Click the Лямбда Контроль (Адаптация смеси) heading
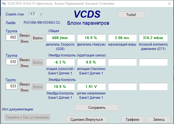The width and height of the screenshot is (174, 124). click(x=77, y=55)
